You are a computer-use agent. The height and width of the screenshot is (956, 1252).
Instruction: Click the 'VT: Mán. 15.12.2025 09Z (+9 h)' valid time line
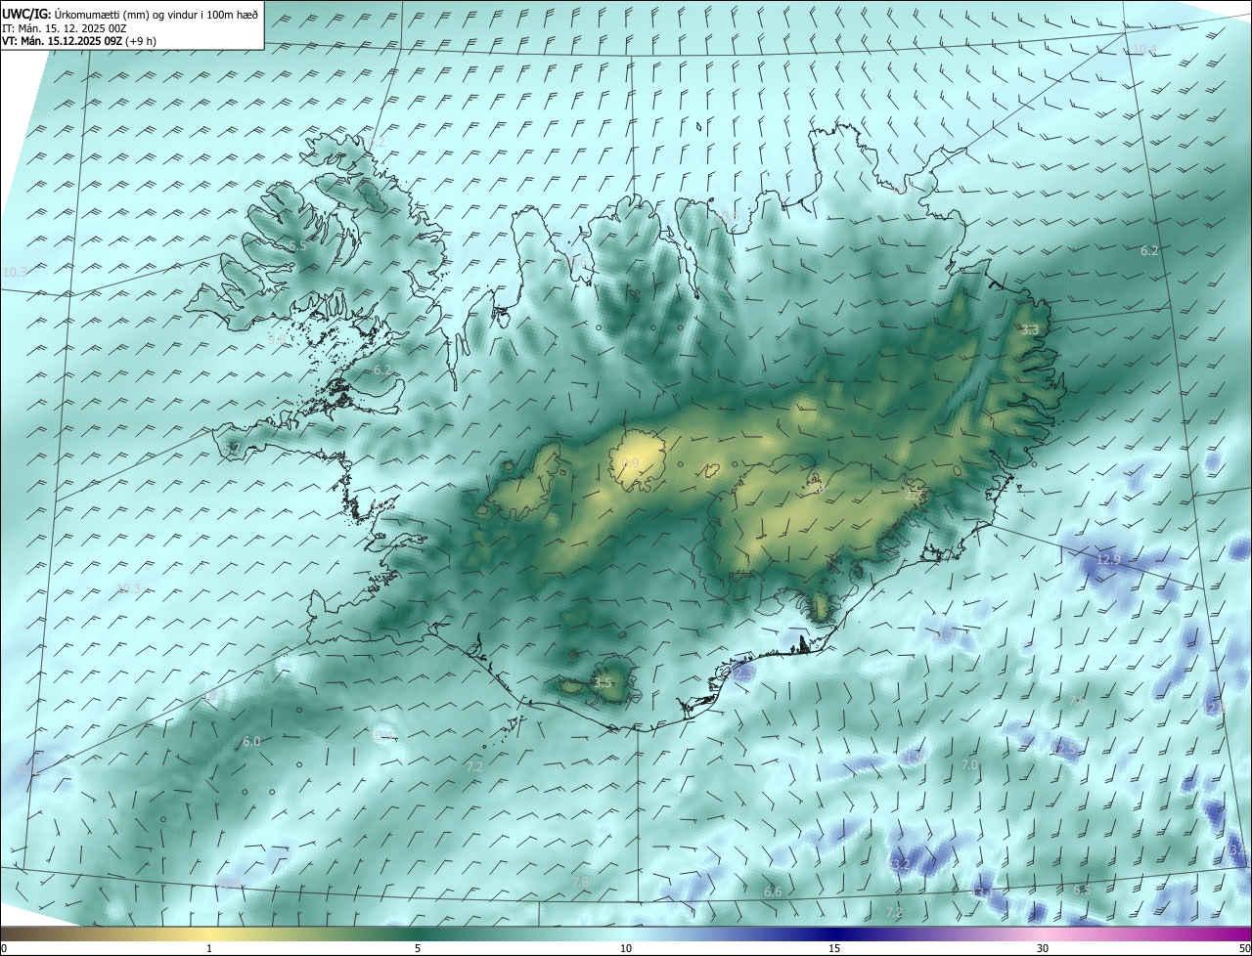(78, 41)
